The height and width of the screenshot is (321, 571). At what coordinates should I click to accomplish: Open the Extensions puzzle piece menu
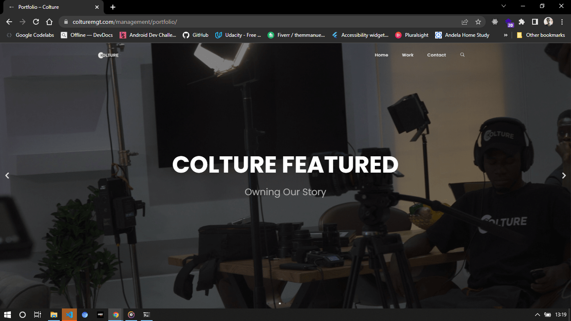(x=522, y=22)
